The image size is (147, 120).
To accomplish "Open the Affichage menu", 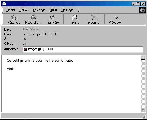I will tap(39, 10).
